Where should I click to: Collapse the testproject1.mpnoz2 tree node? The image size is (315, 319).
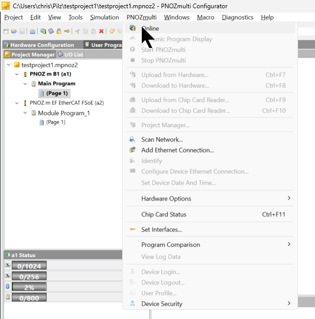tap(9, 65)
